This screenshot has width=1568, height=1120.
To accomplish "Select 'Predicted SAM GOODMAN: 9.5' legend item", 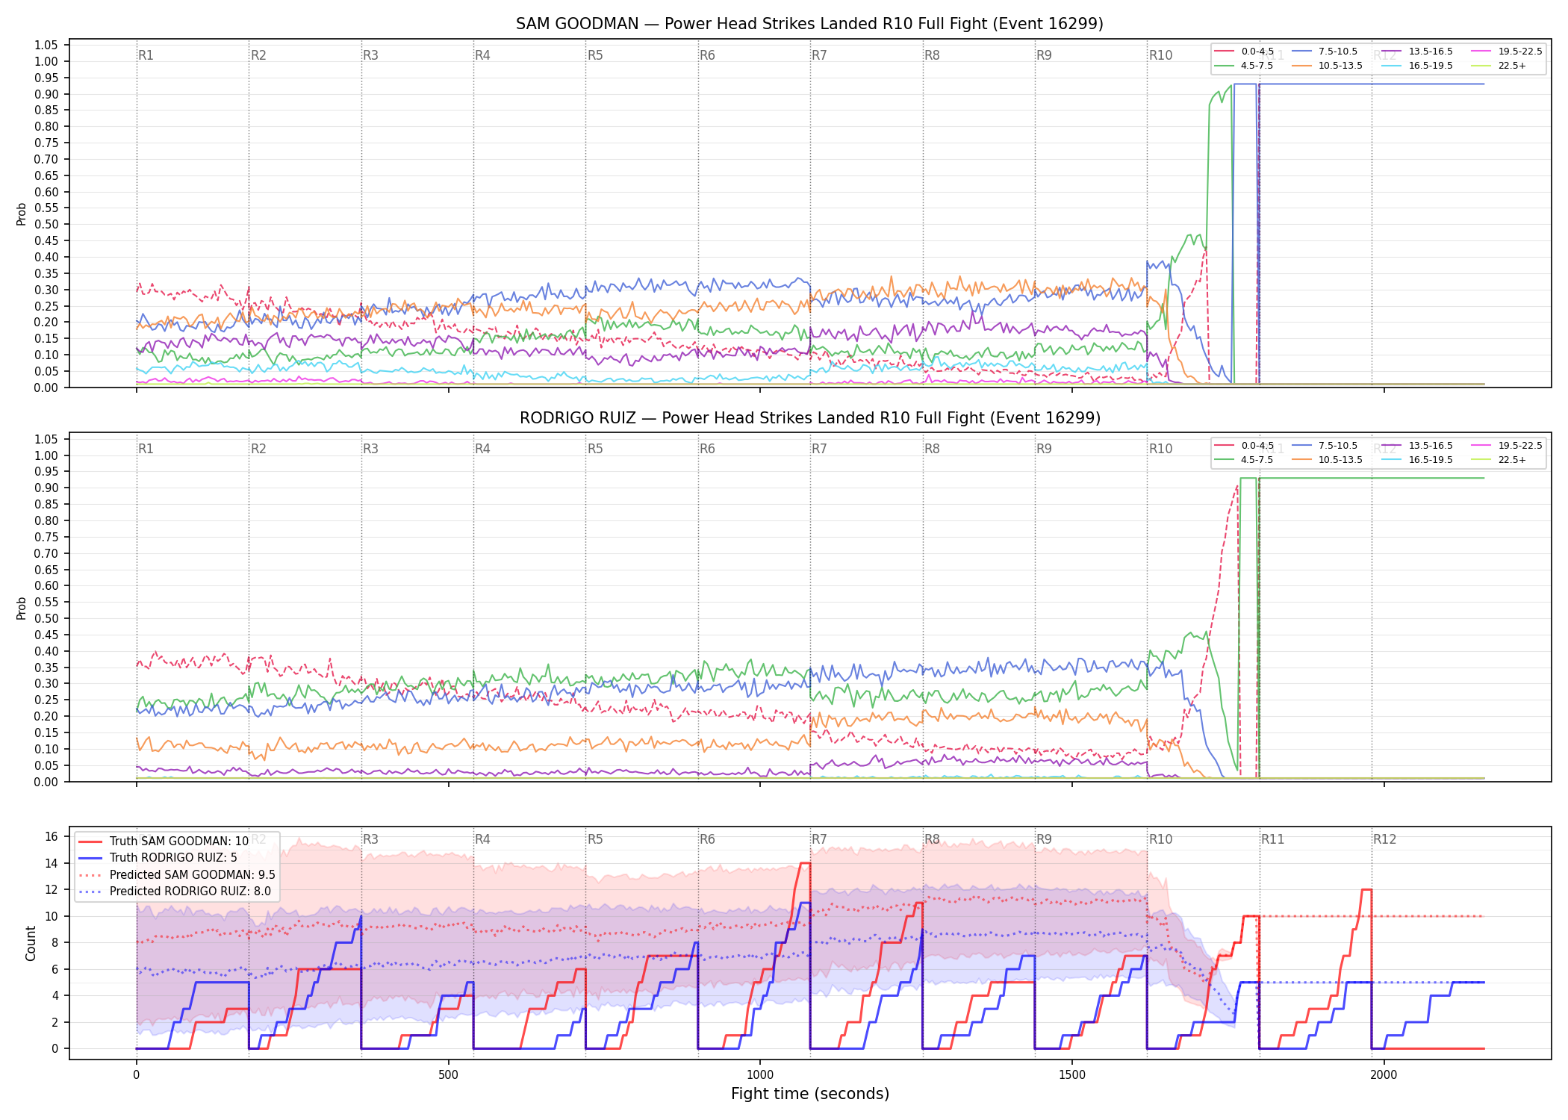I will click(177, 875).
